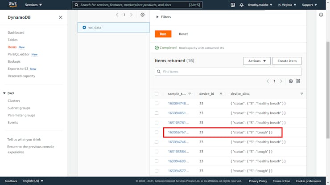
Task: Check the row for item 163094577
Action: click(157, 171)
